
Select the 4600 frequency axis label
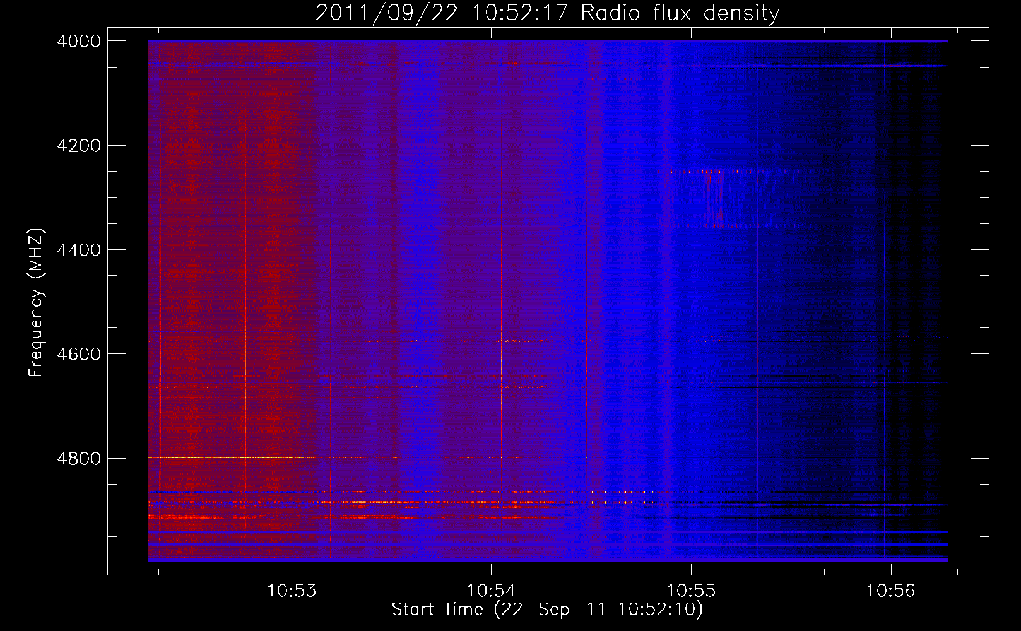click(x=79, y=354)
